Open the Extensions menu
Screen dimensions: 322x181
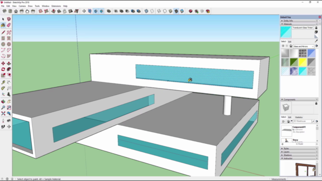[x=56, y=6]
